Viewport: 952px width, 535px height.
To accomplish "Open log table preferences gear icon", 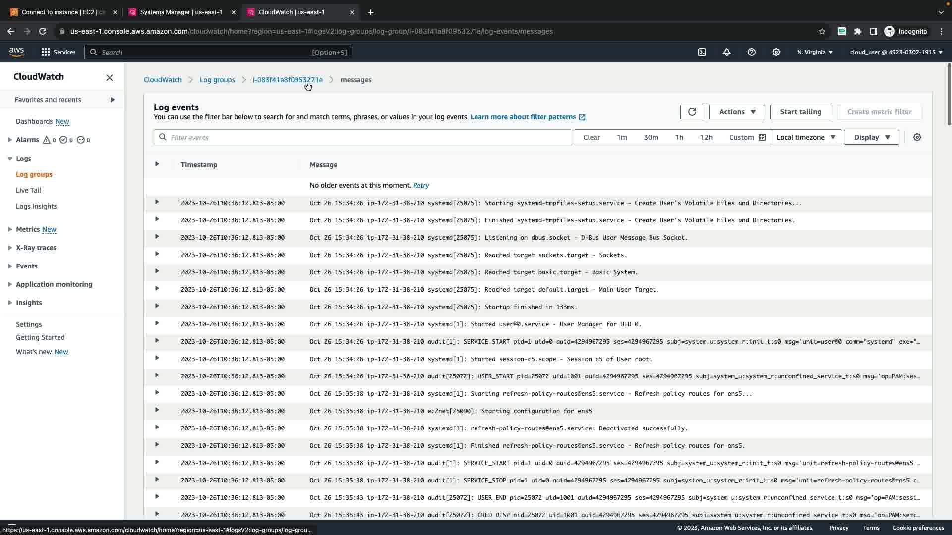I will 917,137.
